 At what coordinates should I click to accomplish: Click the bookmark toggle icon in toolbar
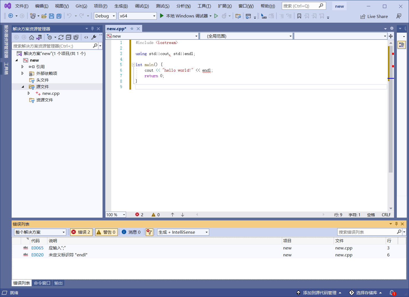(299, 16)
